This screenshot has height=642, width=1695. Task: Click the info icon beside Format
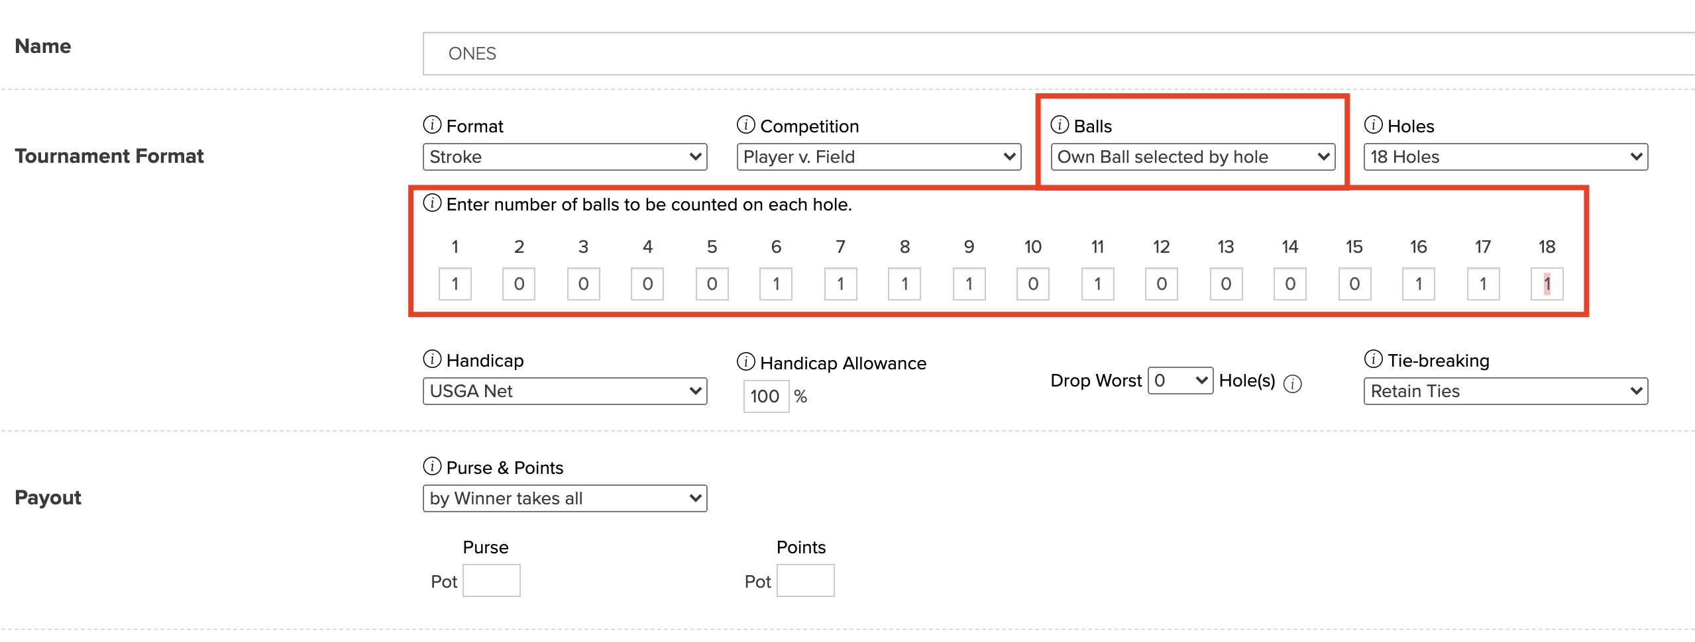(x=432, y=124)
